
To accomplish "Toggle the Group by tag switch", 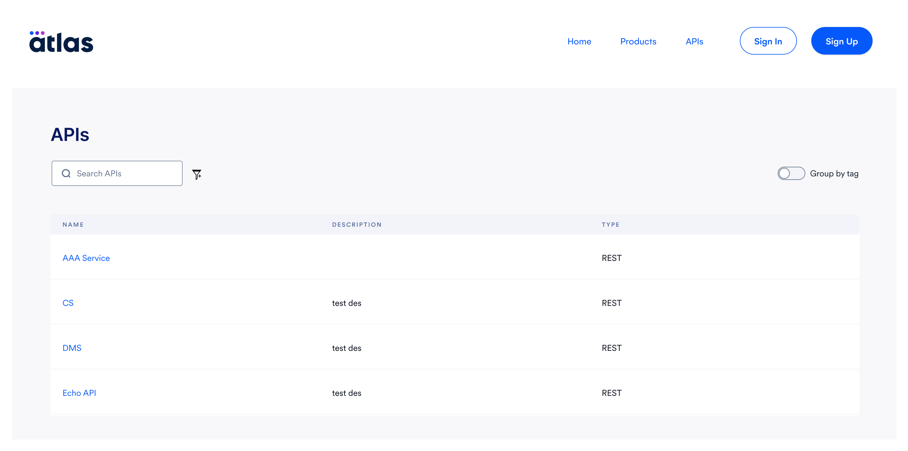I will click(791, 173).
